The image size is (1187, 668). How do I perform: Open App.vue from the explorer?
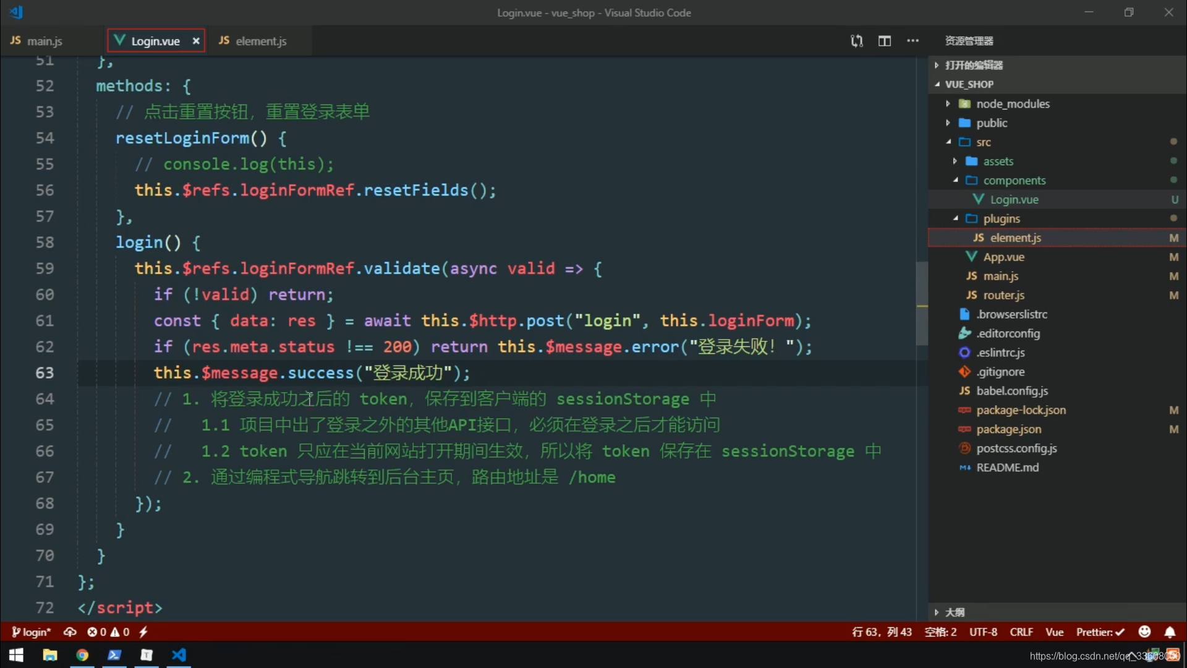[1057, 257]
